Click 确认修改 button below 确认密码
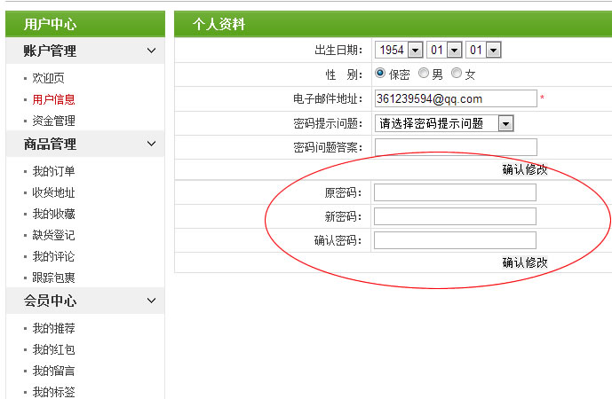 pos(525,262)
